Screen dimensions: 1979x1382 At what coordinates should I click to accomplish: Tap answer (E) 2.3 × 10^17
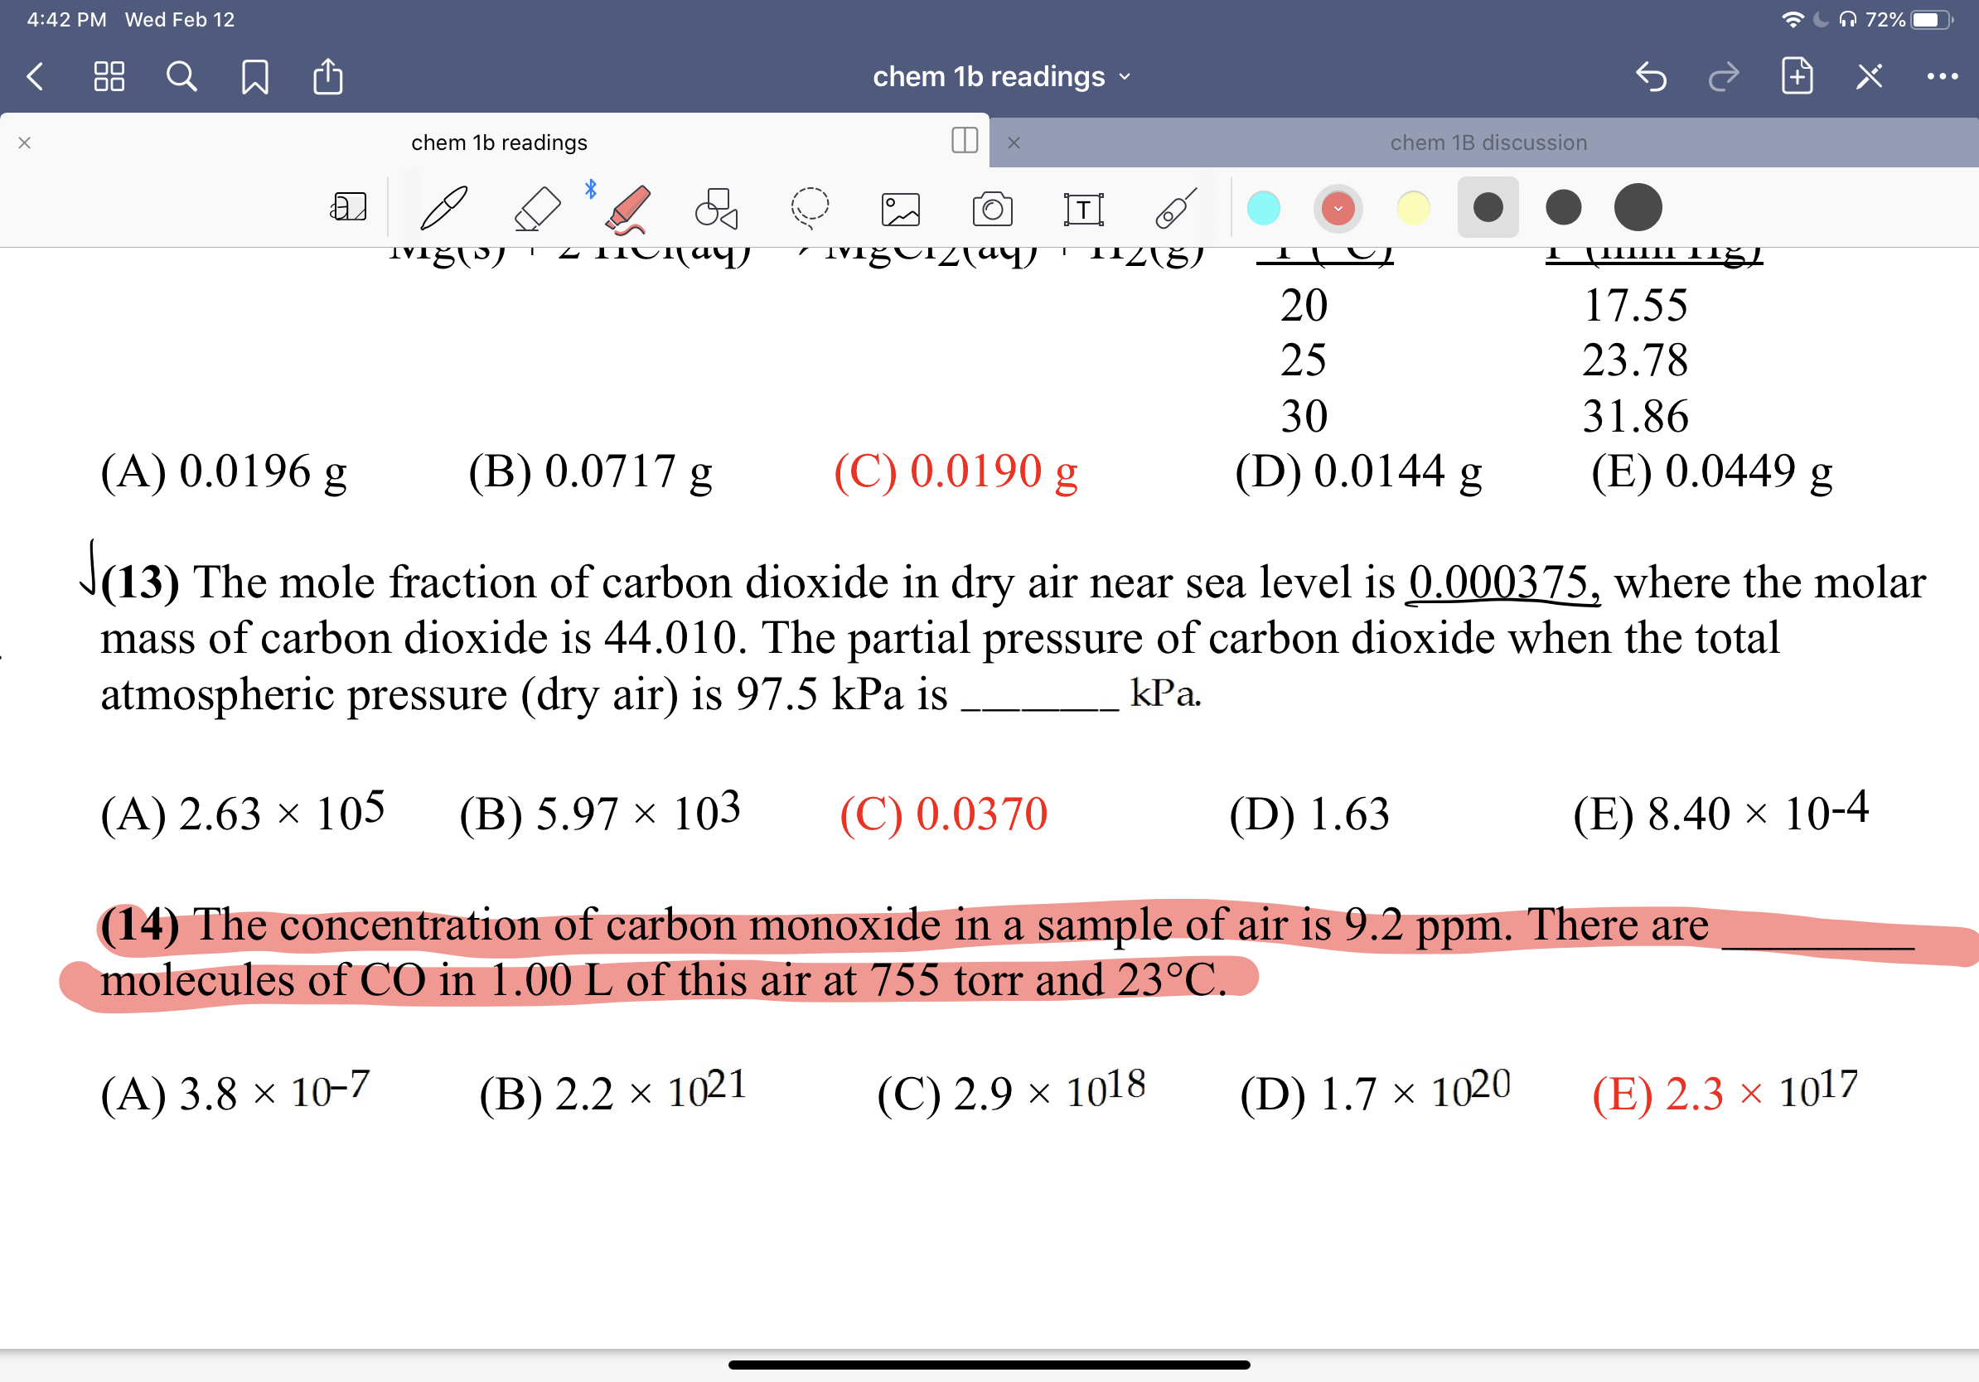click(x=1725, y=1092)
